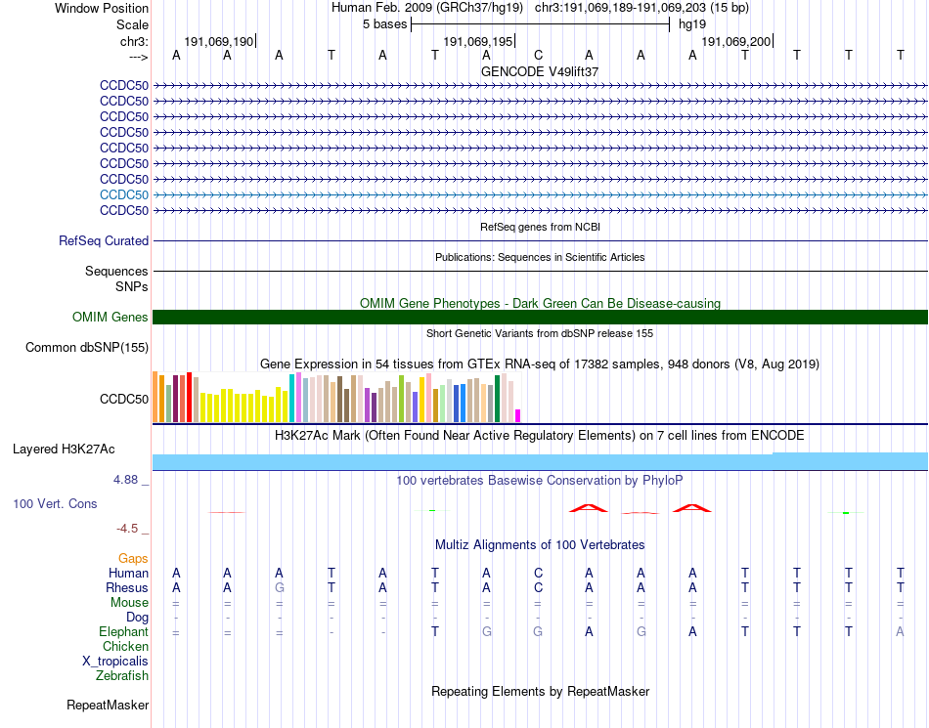The height and width of the screenshot is (728, 929).
Task: Click '100 vertebrates Basewise Conservation by PhyloP' title
Action: point(540,480)
